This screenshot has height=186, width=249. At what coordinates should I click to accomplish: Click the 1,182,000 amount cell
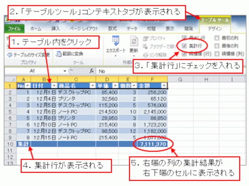(x=152, y=131)
